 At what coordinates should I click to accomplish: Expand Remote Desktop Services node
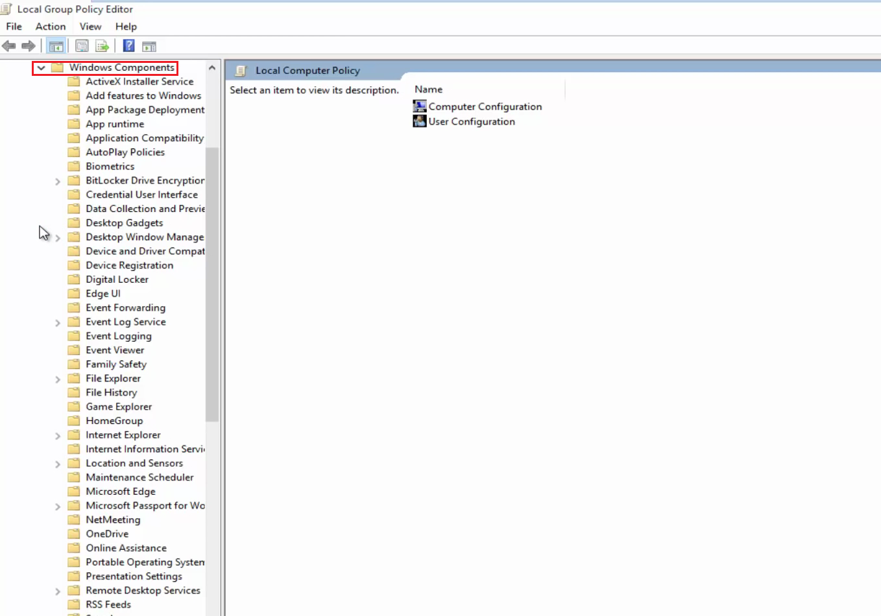(x=58, y=591)
